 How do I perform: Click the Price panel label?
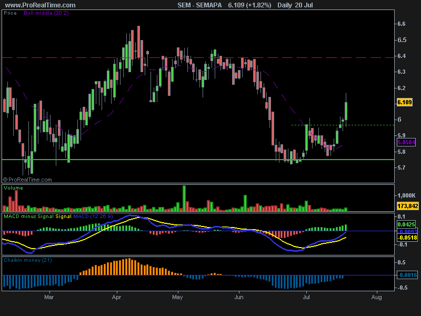click(x=10, y=13)
